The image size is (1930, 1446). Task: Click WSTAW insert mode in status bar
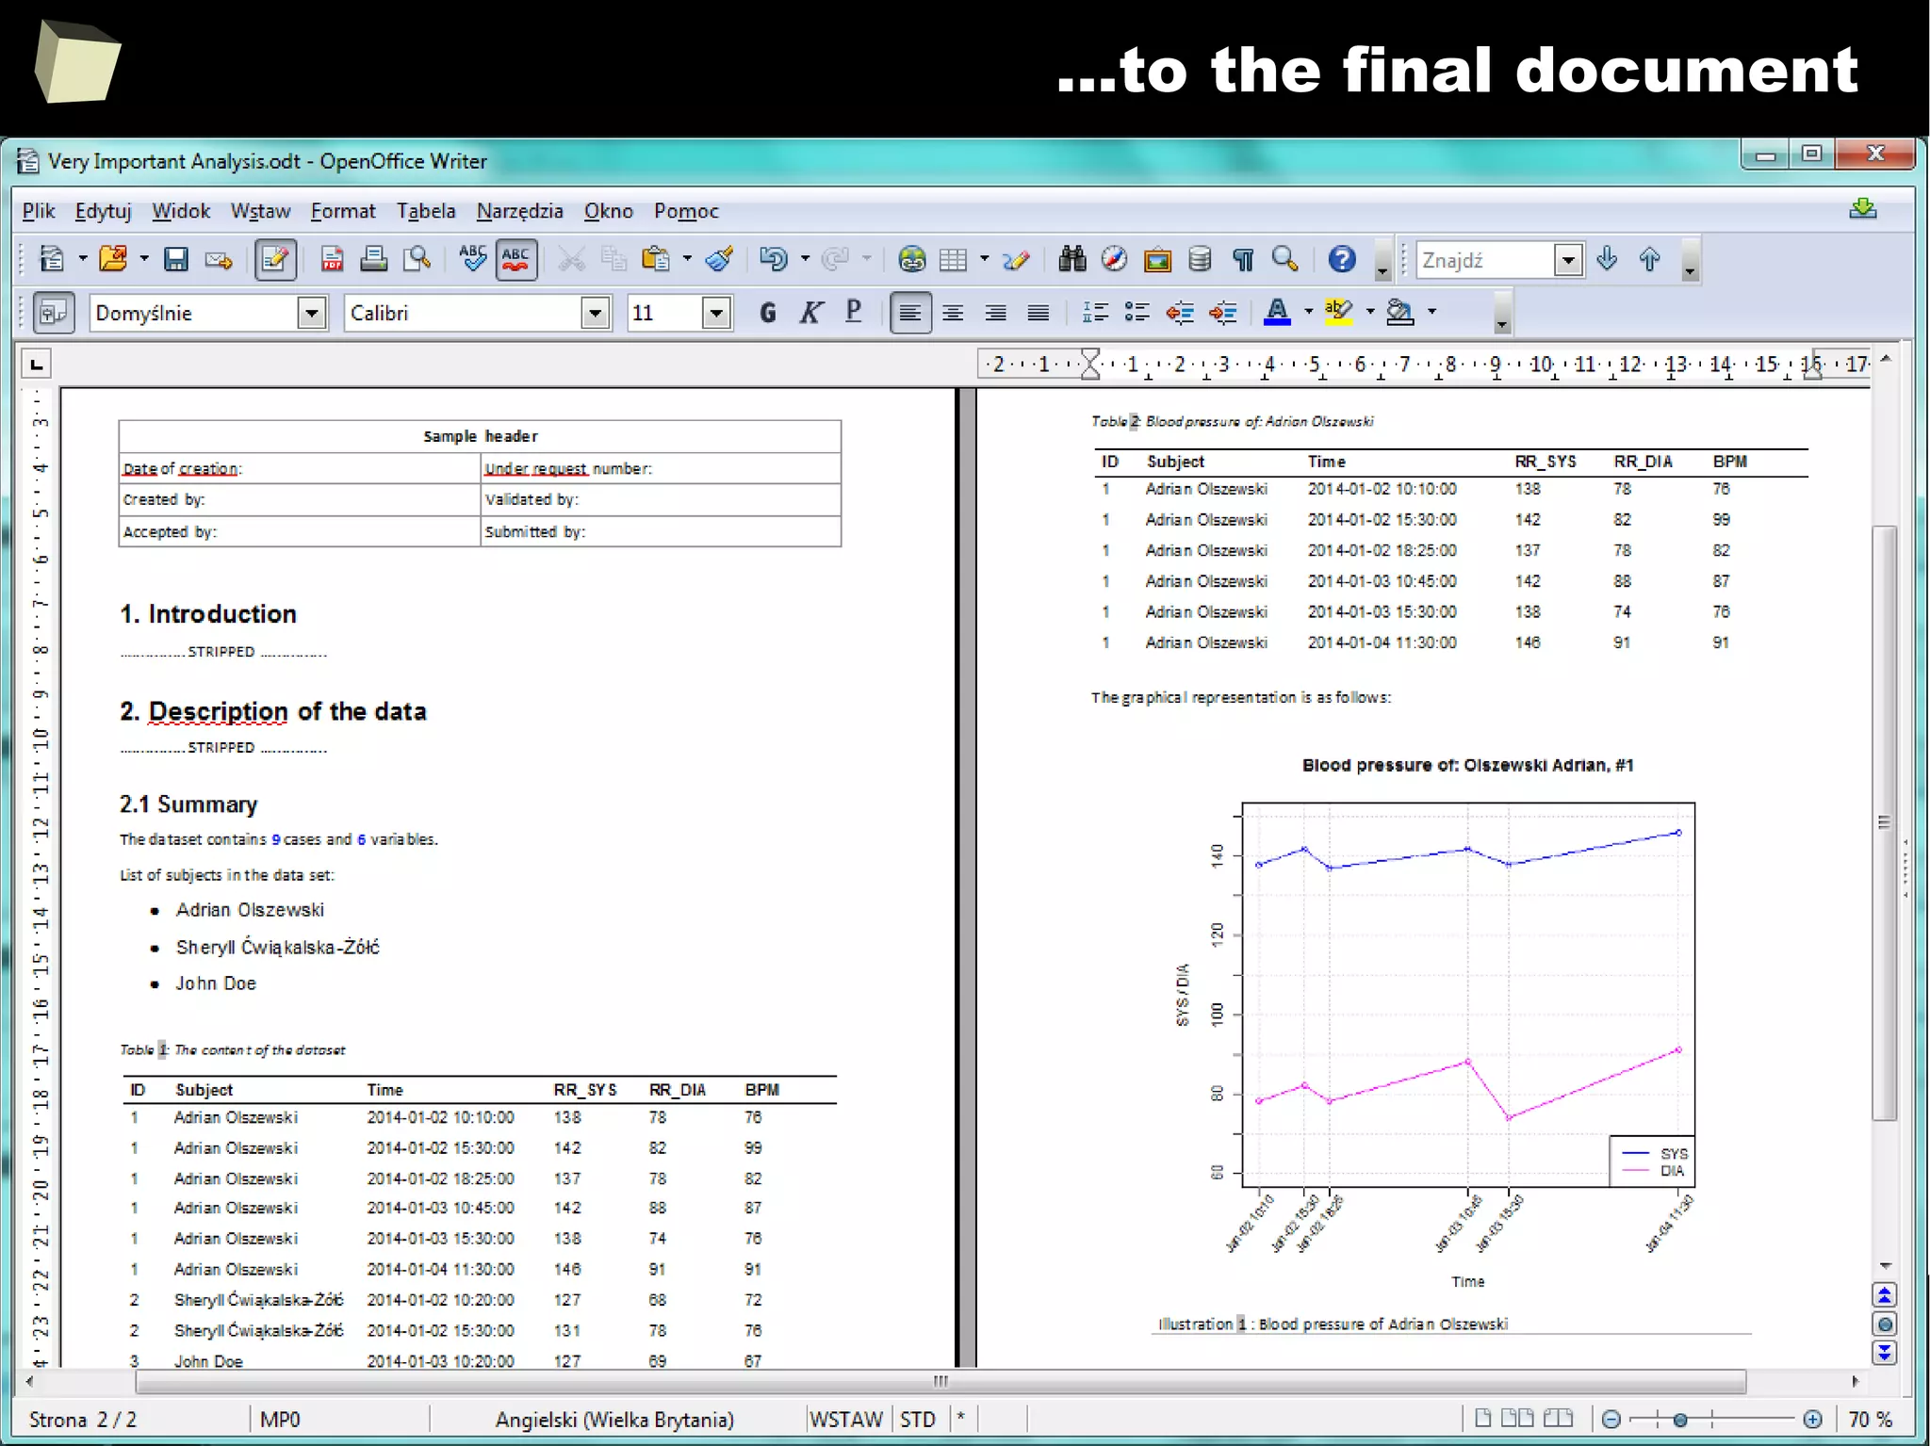(x=846, y=1420)
